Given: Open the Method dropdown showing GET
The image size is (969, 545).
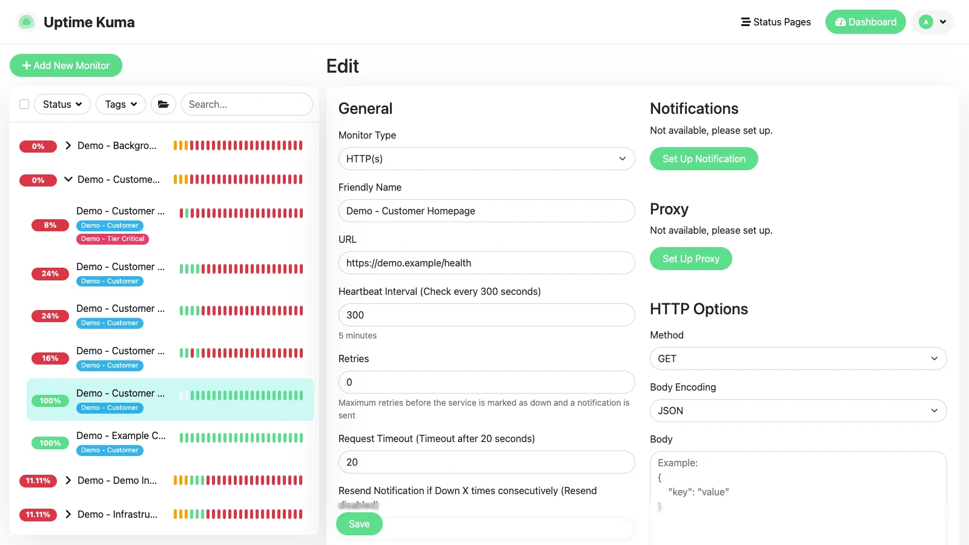Looking at the screenshot, I should click(798, 358).
